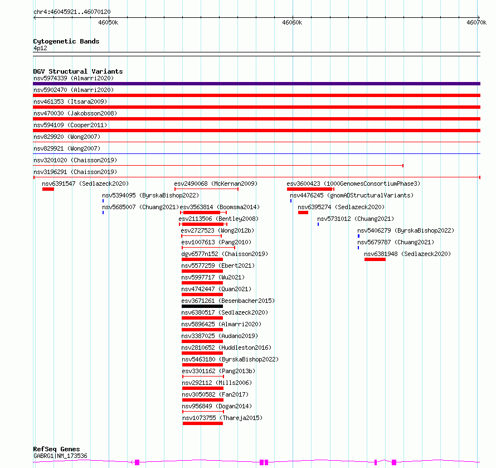The height and width of the screenshot is (468, 496).
Task: Select the 4p12 cytogenetic band label
Action: click(x=40, y=48)
